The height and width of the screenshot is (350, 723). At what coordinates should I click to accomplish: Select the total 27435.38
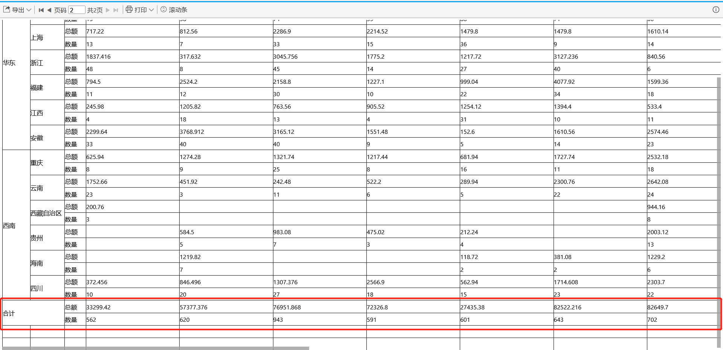(473, 308)
